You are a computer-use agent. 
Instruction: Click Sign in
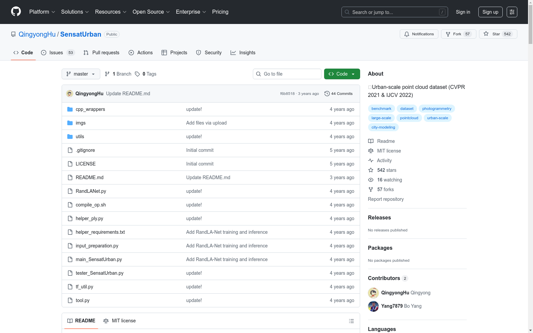463,12
